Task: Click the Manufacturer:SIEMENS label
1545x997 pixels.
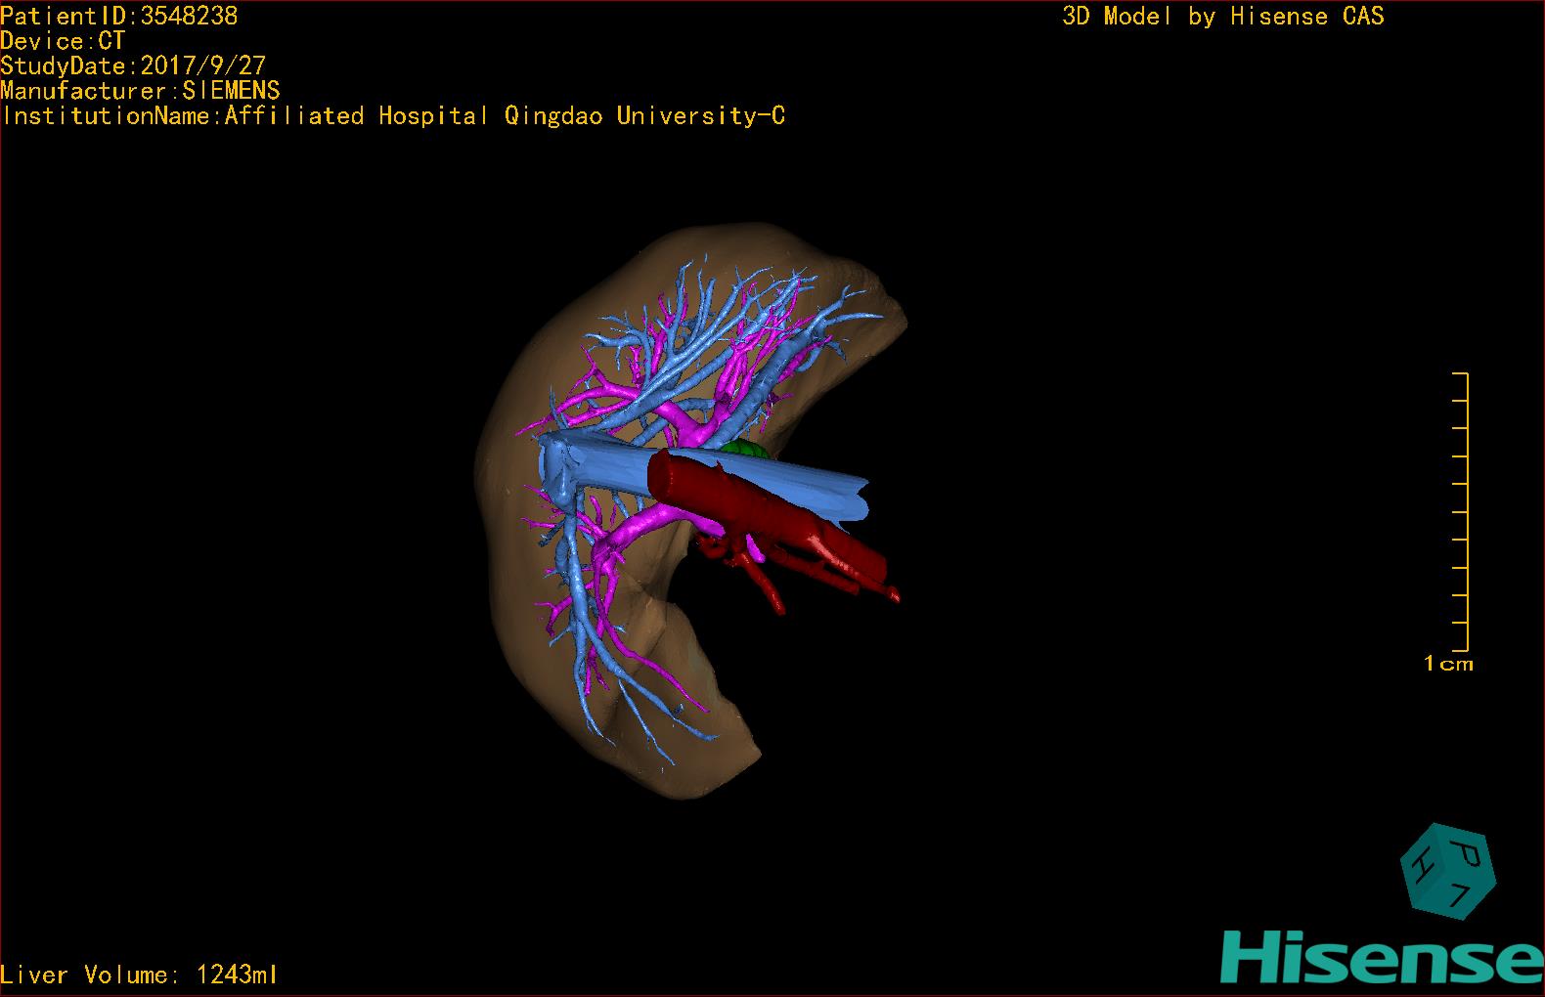Action: click(140, 91)
